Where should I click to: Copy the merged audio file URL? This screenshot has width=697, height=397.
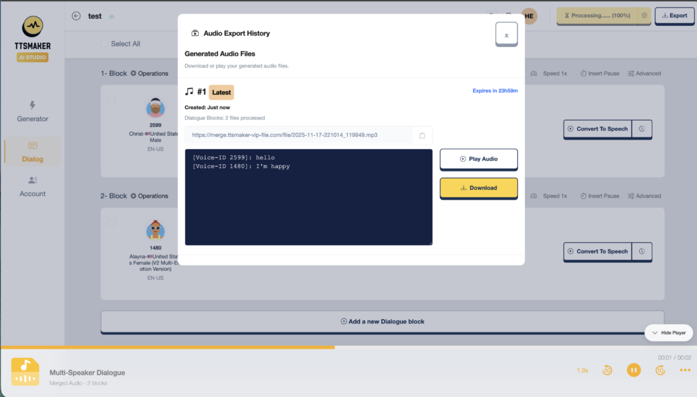click(x=422, y=136)
